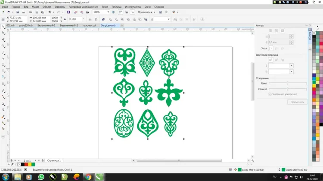
Task: Click the horizontal scrollbar thumb
Action: (179, 160)
